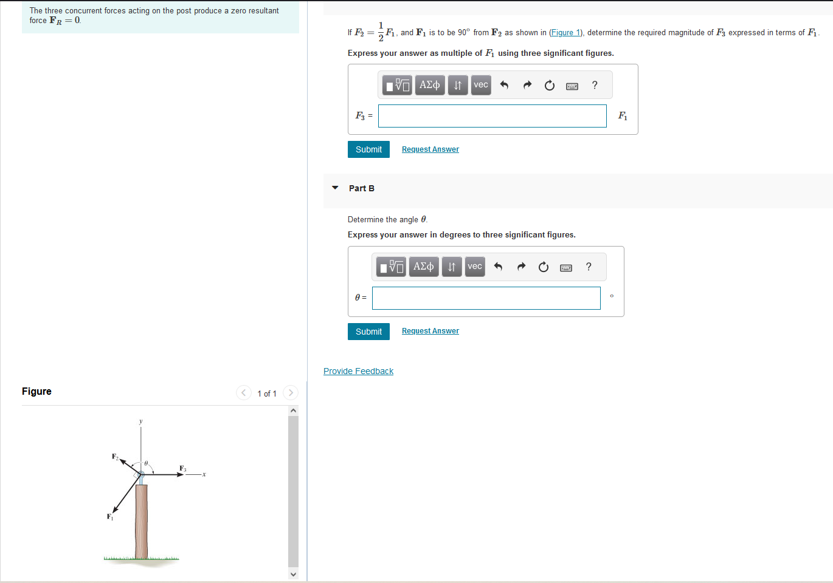Click inside the F3 answer input field
The width and height of the screenshot is (833, 583).
[x=492, y=116]
